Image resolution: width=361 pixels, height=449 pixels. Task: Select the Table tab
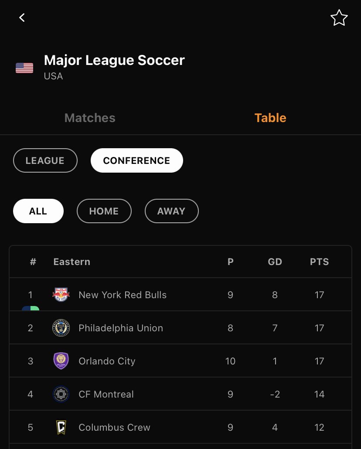coord(270,118)
